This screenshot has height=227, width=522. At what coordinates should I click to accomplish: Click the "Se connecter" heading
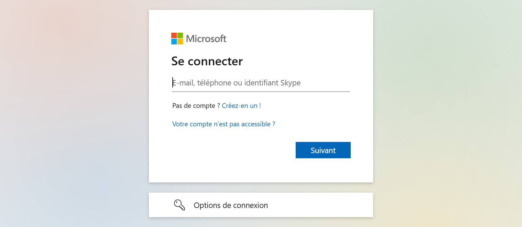207,61
